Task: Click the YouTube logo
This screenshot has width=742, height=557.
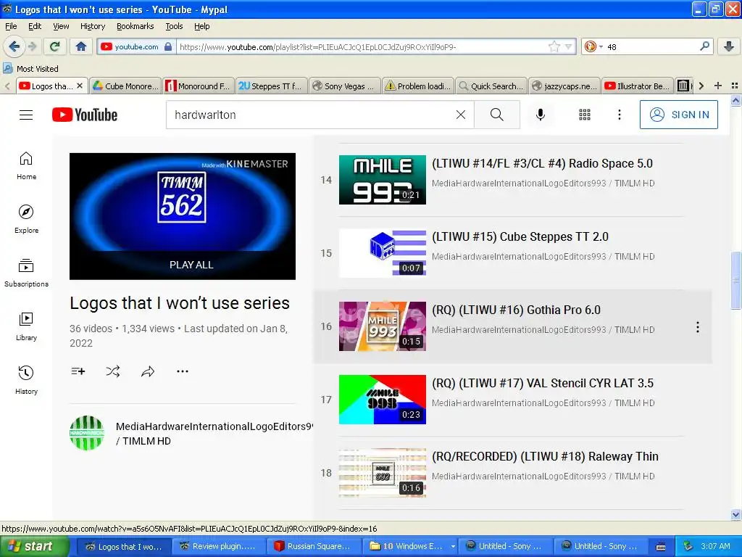Action: point(85,115)
